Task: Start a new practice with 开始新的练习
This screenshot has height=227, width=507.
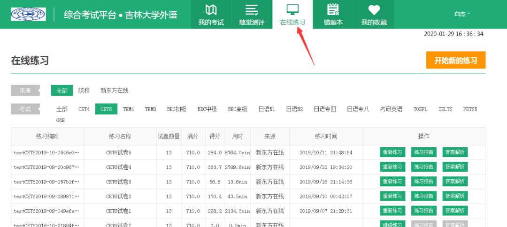Action: (455, 61)
